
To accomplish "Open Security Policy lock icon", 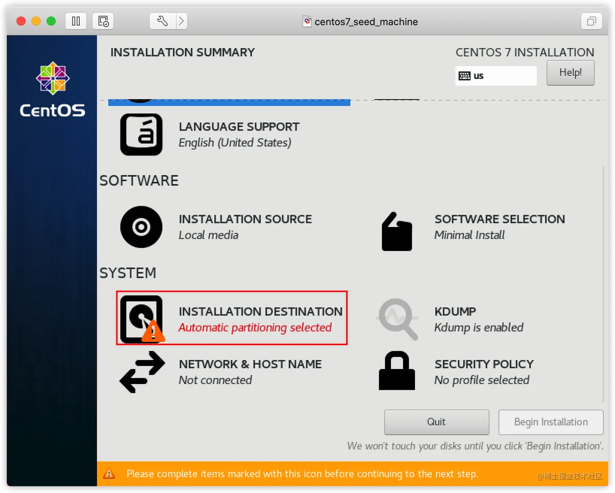I will click(x=397, y=371).
